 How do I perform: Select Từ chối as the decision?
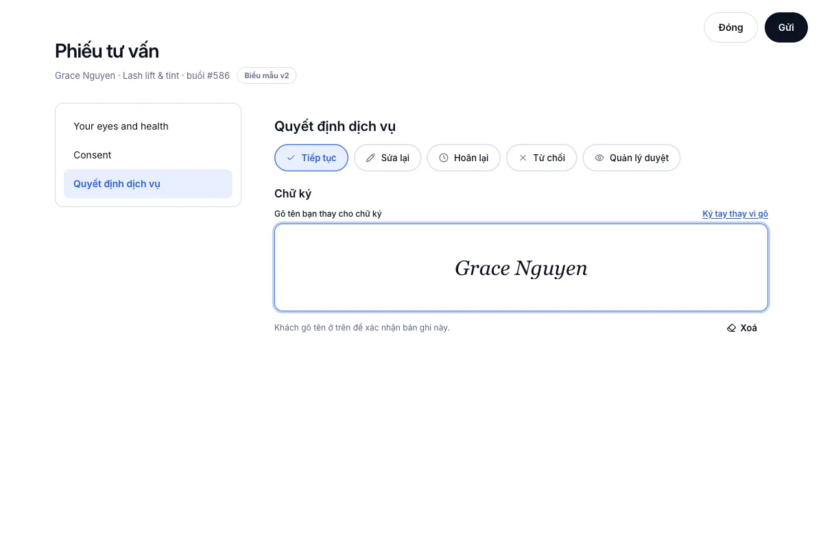pyautogui.click(x=542, y=158)
